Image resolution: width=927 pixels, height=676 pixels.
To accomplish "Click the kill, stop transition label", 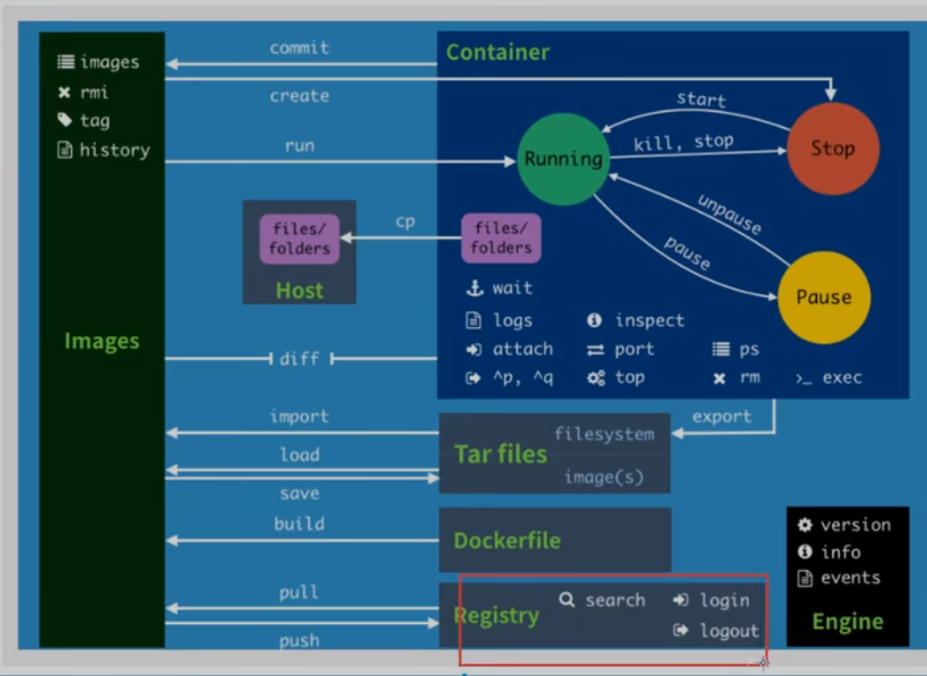I will pos(684,143).
